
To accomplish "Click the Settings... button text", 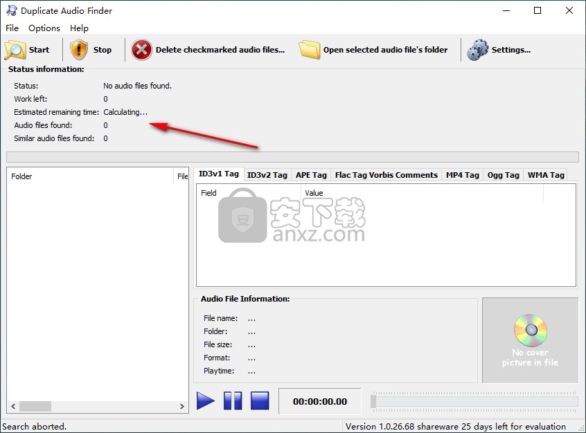I will pos(511,50).
